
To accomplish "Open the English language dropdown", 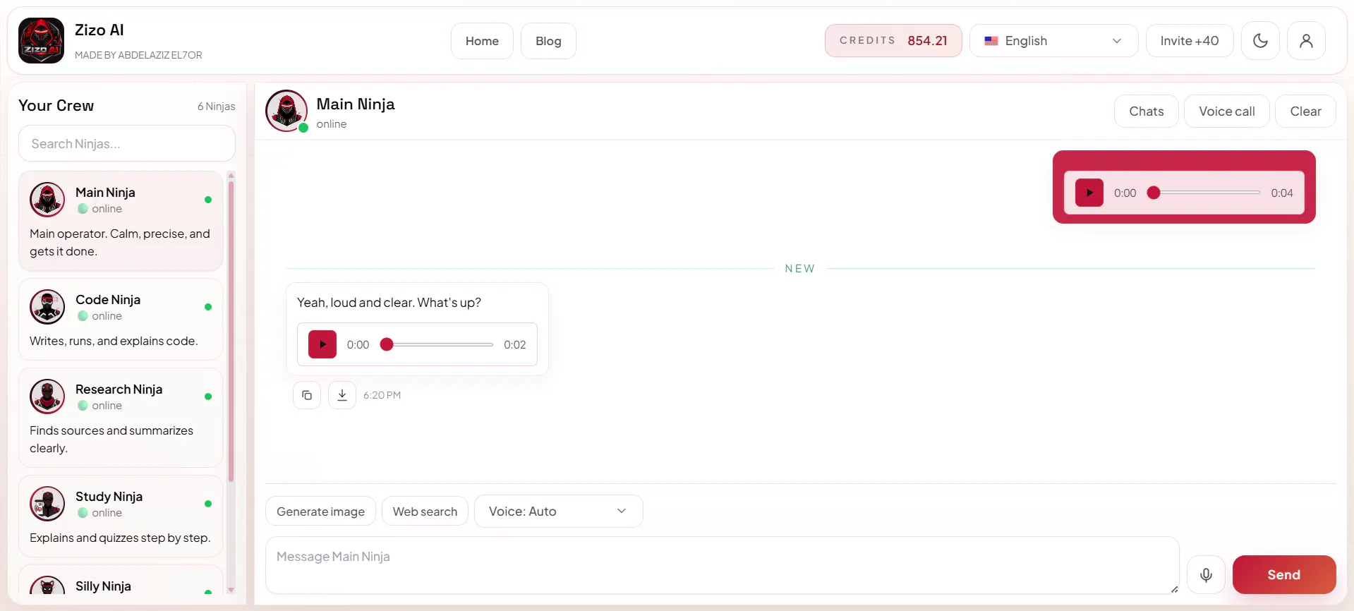I will pyautogui.click(x=1053, y=41).
